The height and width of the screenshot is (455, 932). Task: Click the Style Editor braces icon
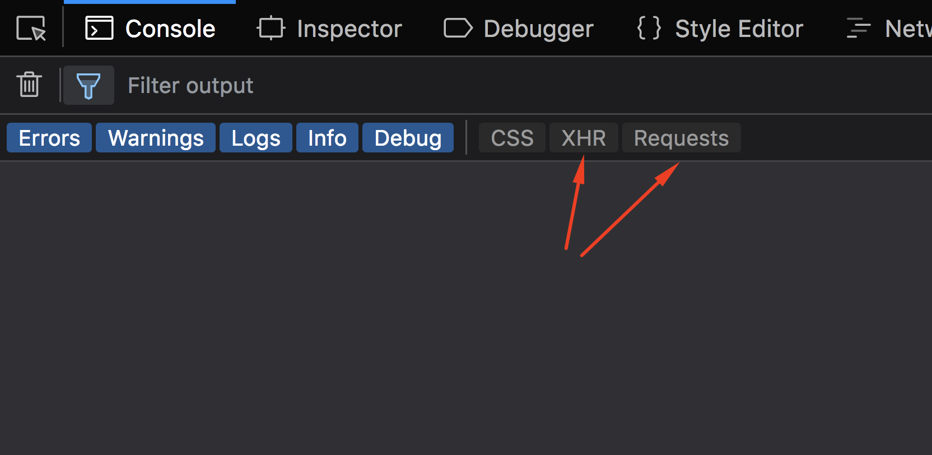pyautogui.click(x=649, y=28)
